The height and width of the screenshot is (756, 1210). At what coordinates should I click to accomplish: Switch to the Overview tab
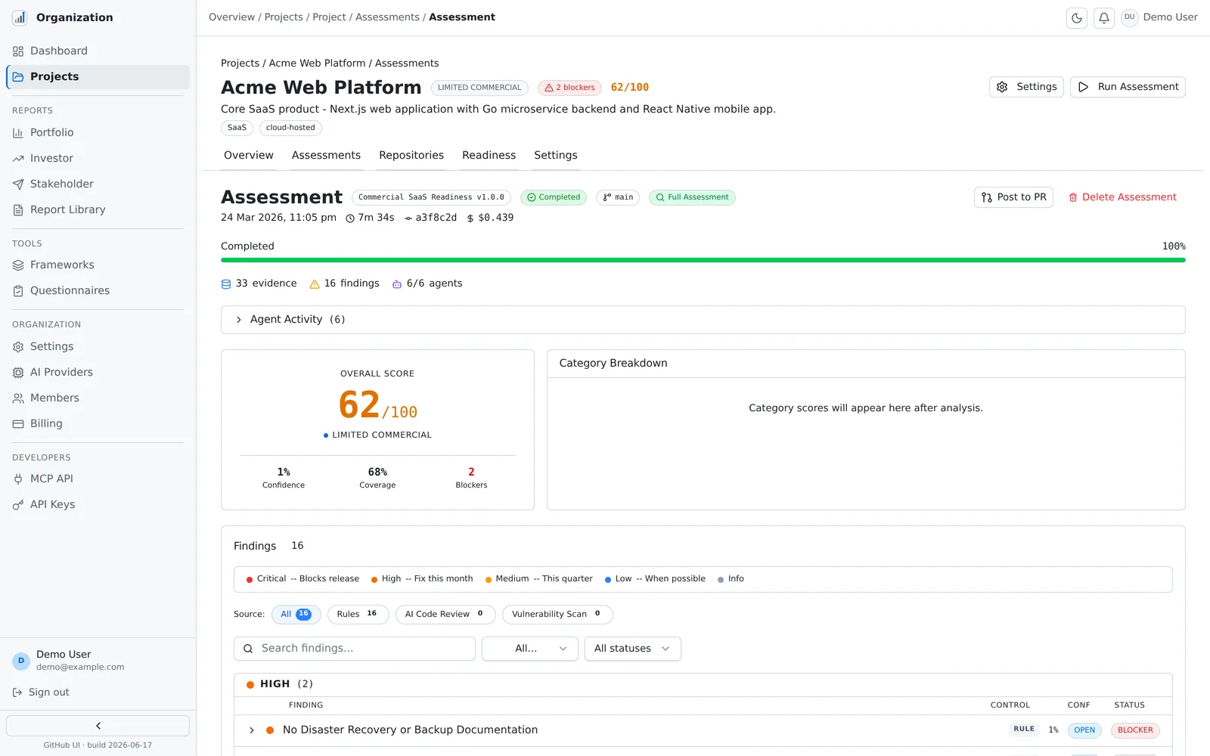(x=249, y=155)
